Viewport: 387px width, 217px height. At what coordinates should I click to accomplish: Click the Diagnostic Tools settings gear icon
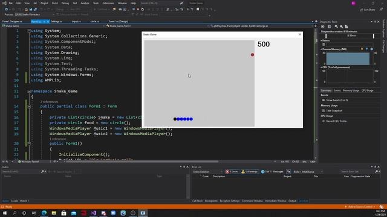(322, 27)
